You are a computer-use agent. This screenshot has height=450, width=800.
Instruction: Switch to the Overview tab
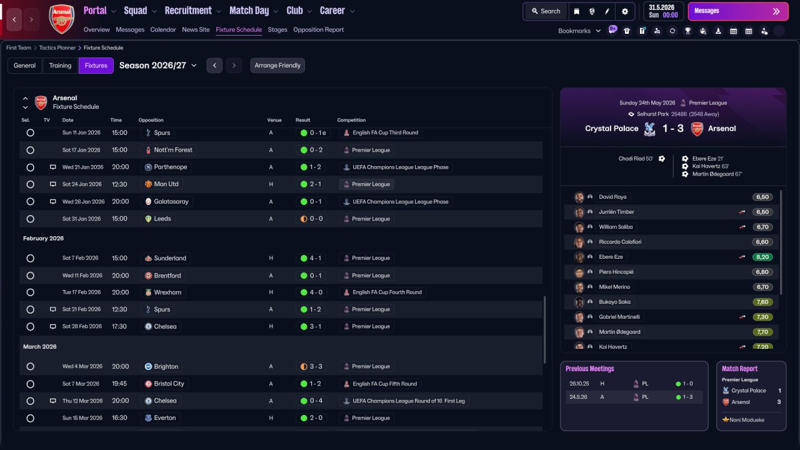tap(96, 29)
